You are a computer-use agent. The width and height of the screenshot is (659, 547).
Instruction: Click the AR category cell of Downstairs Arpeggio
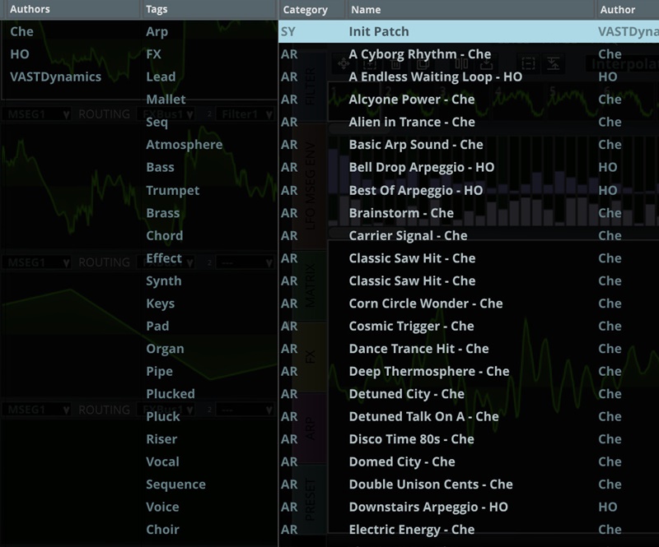click(x=289, y=508)
